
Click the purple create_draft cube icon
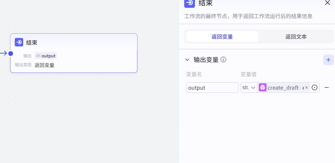coord(263,88)
